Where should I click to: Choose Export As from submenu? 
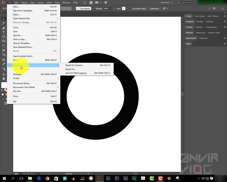[87, 69]
